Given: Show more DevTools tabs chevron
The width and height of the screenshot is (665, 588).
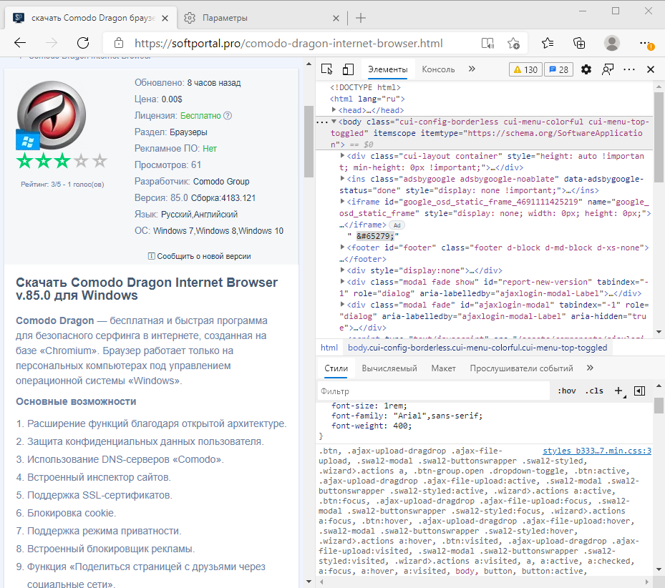Looking at the screenshot, I should [x=472, y=69].
